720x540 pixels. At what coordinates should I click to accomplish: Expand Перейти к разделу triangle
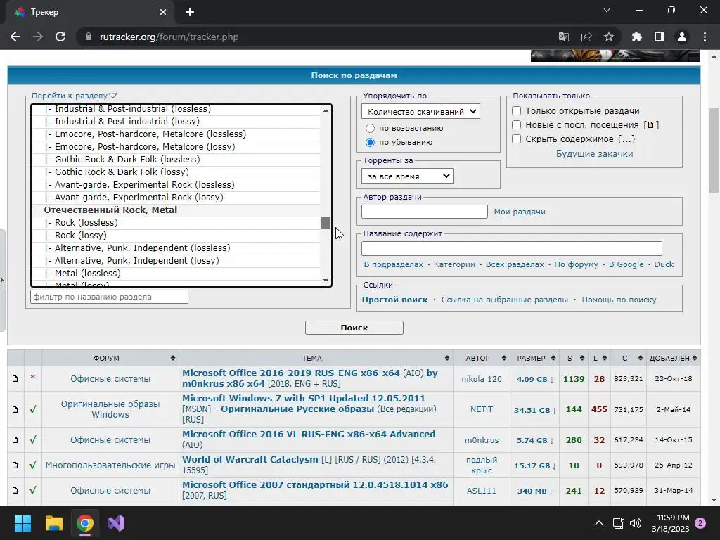(113, 96)
